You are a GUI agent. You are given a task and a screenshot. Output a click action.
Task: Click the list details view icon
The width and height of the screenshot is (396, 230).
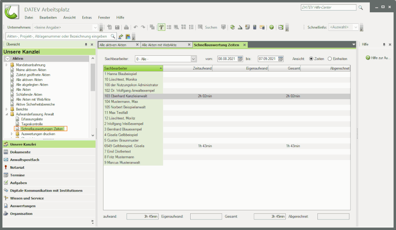click(191, 27)
